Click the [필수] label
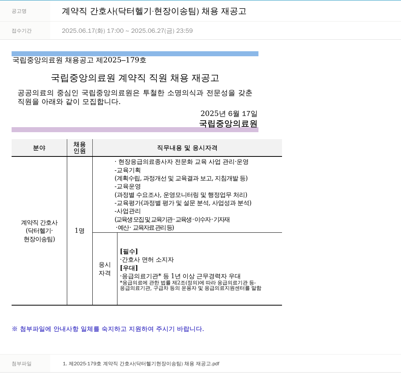 (x=129, y=252)
